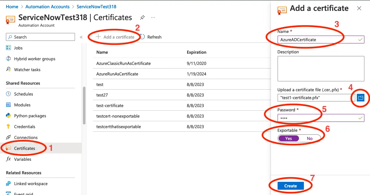
Task: Browse for a certificate file to upload
Action: (x=360, y=97)
